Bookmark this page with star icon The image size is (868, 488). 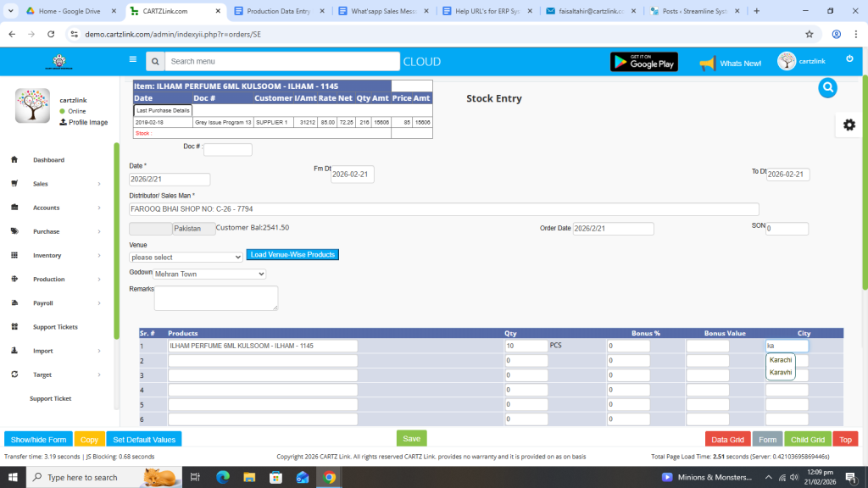809,34
